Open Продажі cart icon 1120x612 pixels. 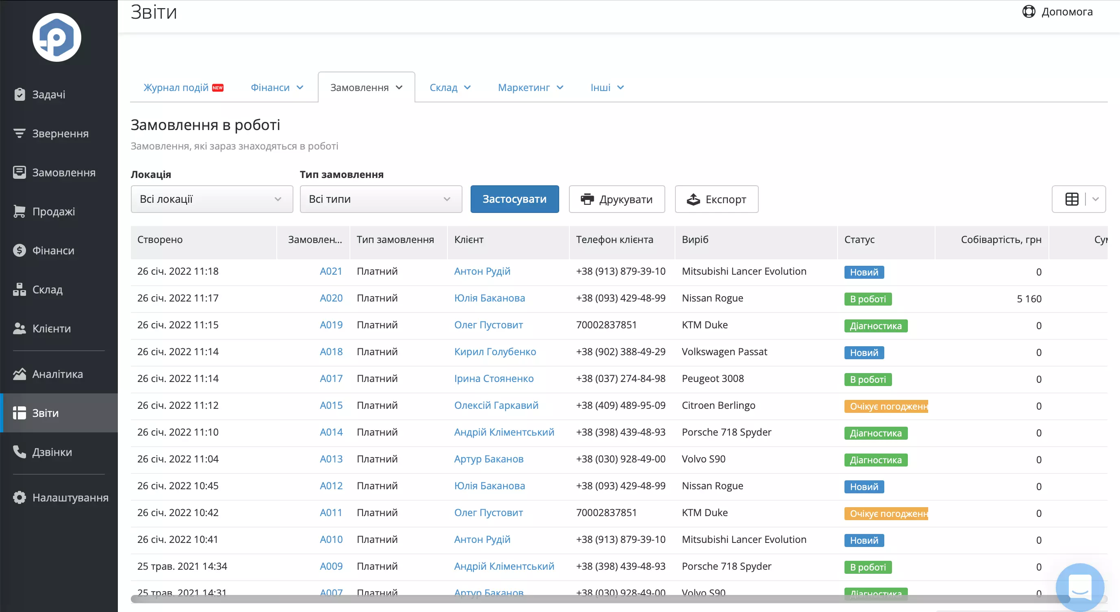click(20, 211)
